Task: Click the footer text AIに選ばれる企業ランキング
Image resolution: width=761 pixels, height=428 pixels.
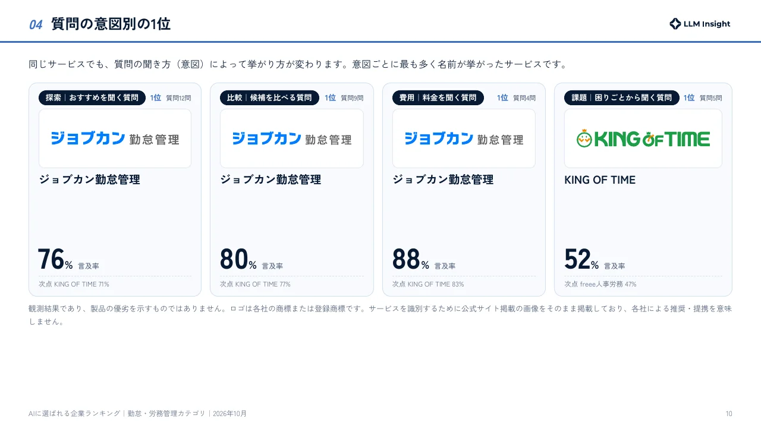Action: click(x=74, y=414)
